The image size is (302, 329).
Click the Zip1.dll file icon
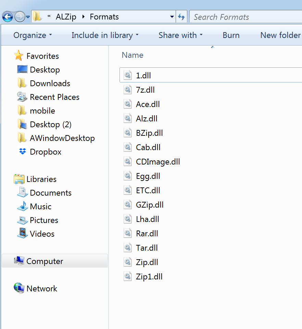(x=127, y=276)
